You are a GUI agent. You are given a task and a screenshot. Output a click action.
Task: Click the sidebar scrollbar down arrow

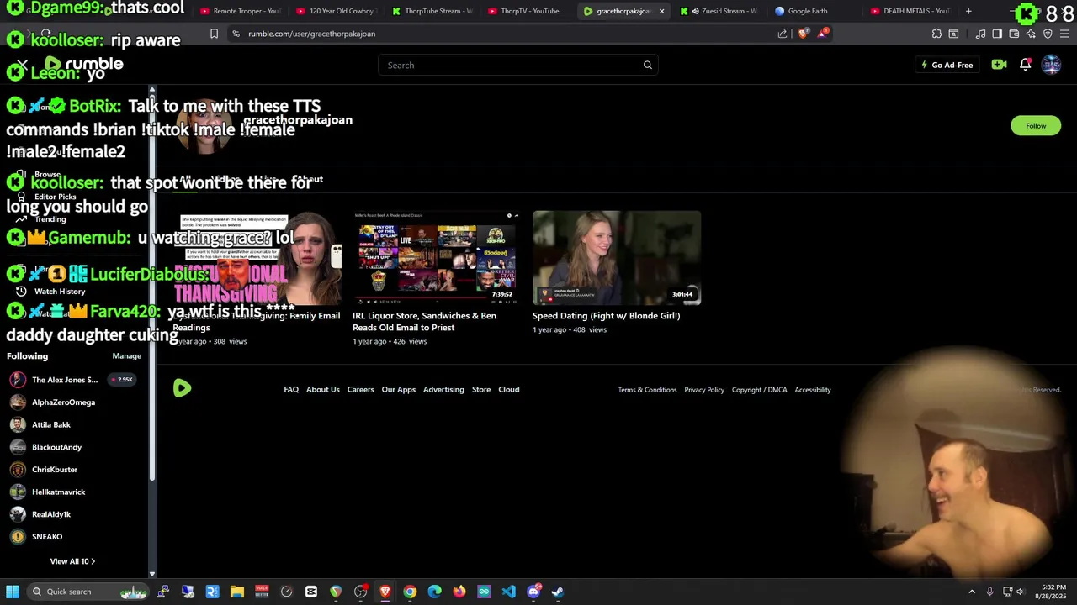(152, 574)
